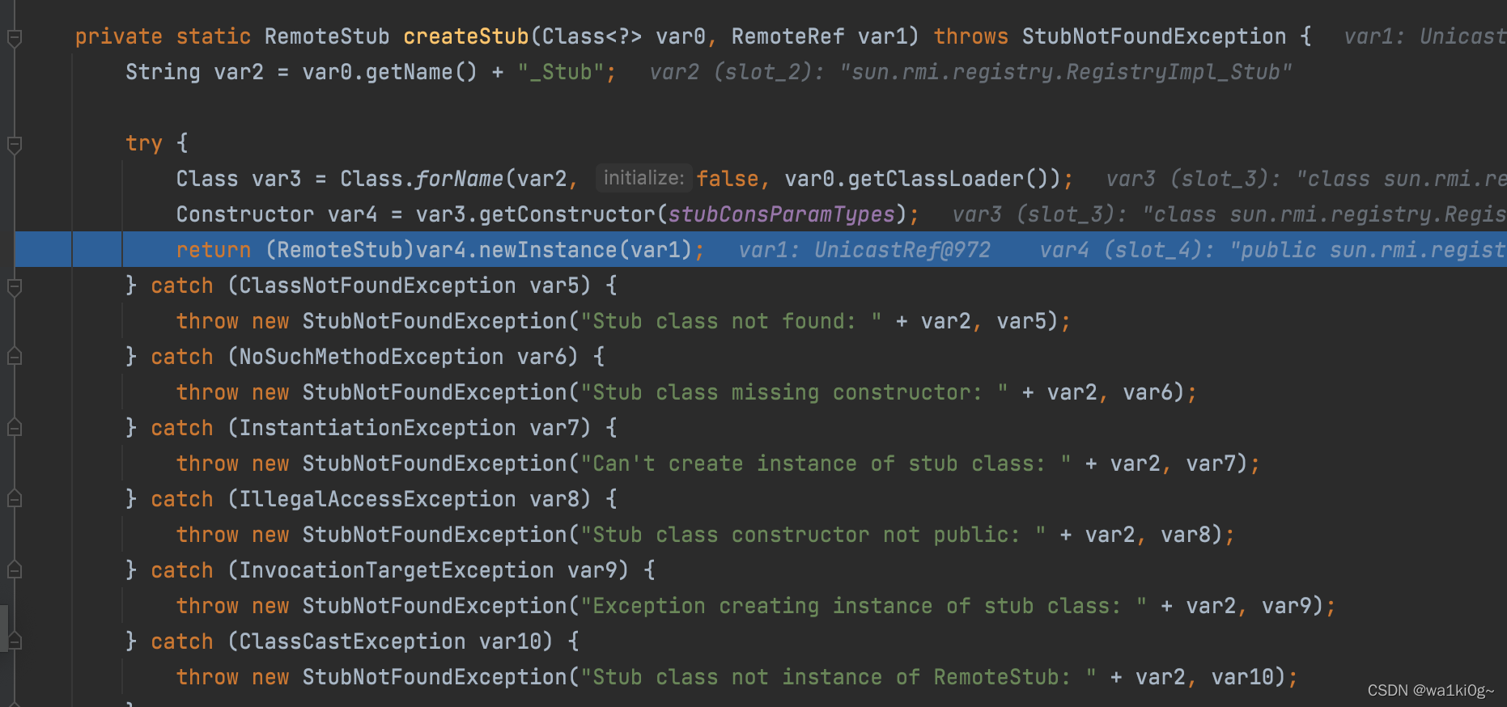The height and width of the screenshot is (707, 1507).
Task: Click the var9 catch parameter
Action: click(x=592, y=570)
